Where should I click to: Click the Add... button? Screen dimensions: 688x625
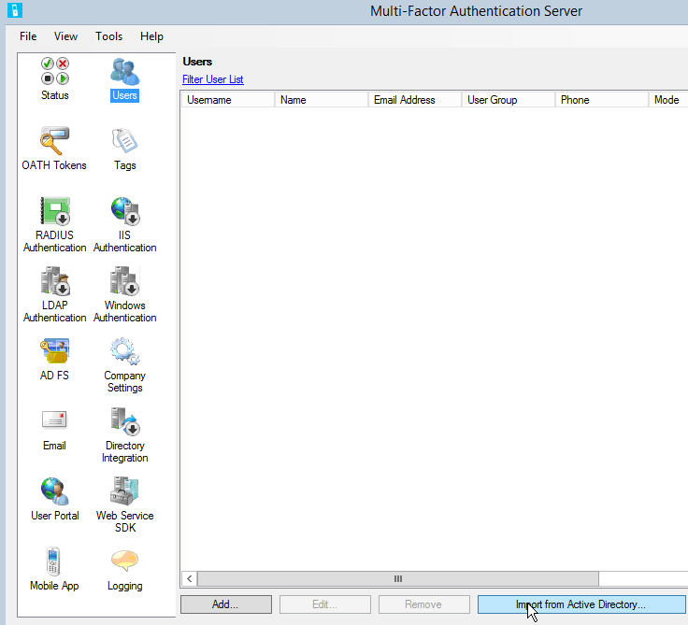pyautogui.click(x=225, y=604)
